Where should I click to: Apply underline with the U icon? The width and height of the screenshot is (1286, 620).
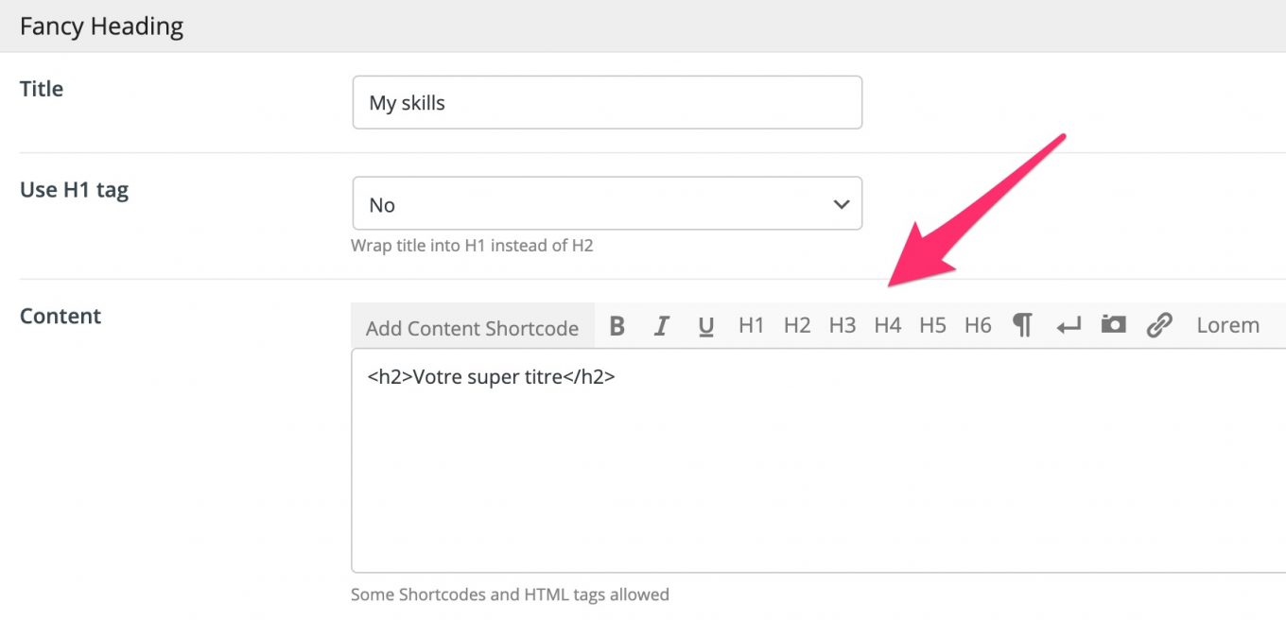tap(705, 326)
